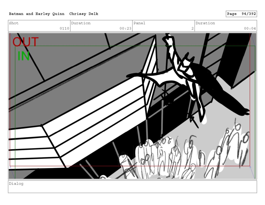Select the duration value "00:23"
Screen dimensions: 265x205
coord(126,28)
